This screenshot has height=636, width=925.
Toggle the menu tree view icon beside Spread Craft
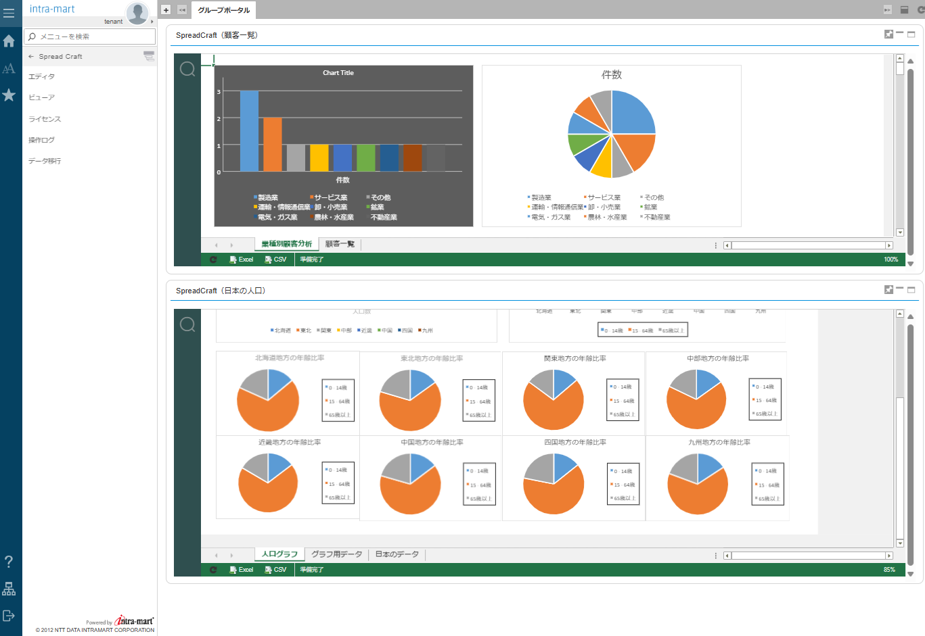[x=149, y=56]
